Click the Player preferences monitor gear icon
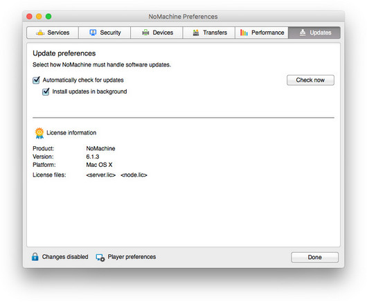 (x=100, y=258)
